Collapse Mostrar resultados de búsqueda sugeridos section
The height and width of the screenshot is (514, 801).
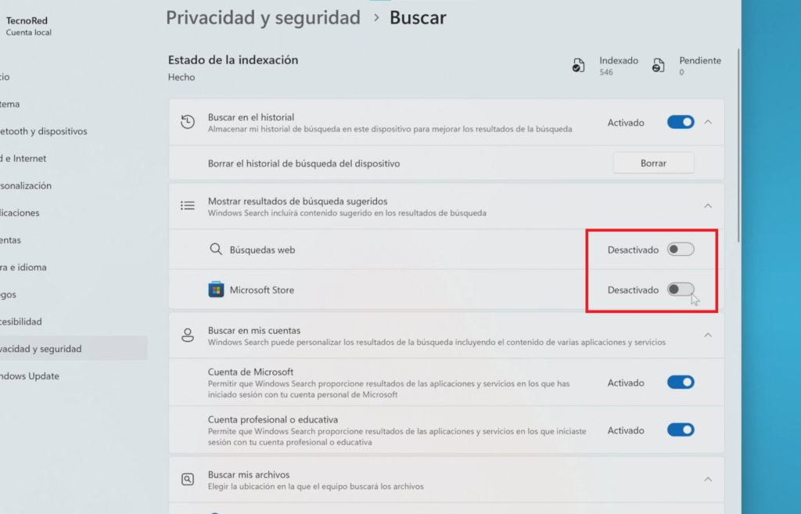[708, 206]
